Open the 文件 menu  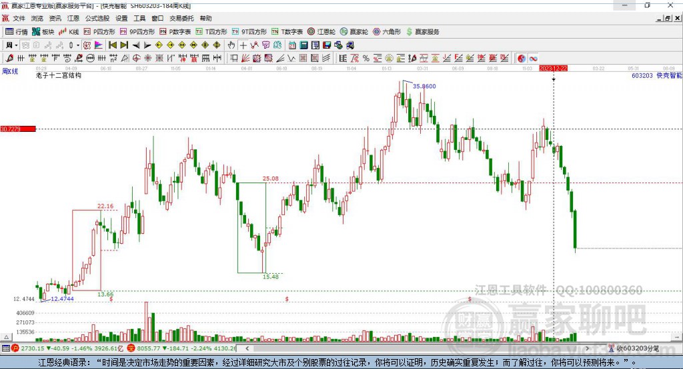pos(19,18)
